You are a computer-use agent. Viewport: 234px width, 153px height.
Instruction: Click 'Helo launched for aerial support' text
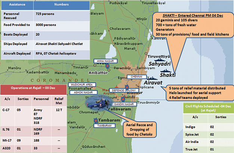[x=195, y=93]
